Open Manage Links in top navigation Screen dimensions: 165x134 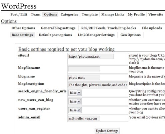[113, 14]
